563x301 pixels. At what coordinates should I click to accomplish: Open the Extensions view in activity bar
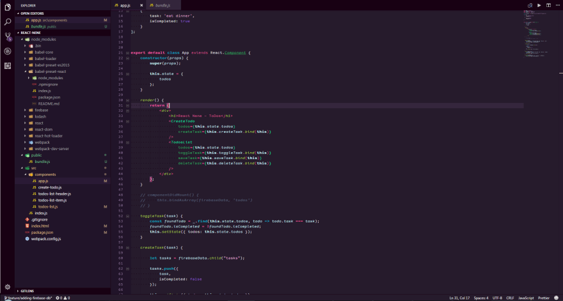8,66
